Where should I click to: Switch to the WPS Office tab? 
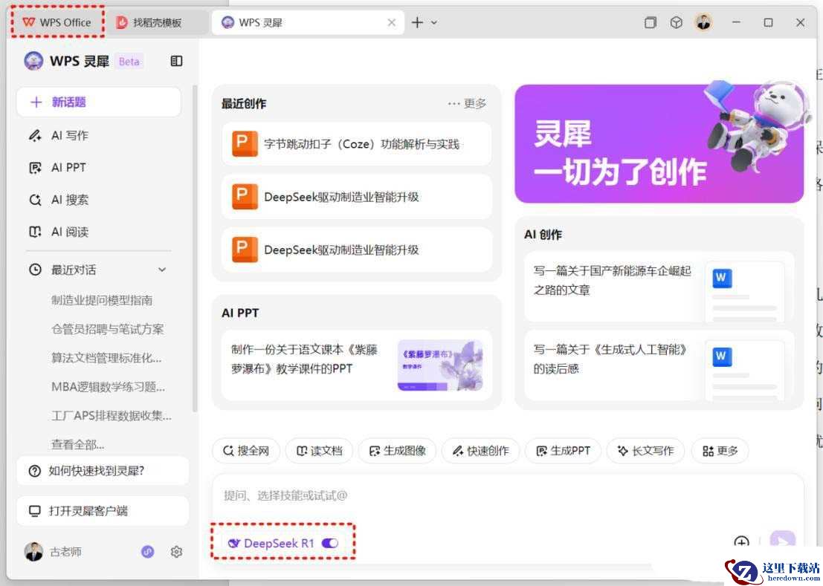pos(57,22)
